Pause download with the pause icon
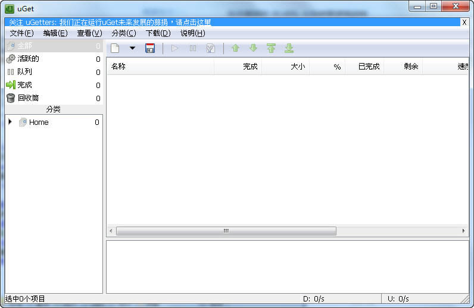Screen dimensions: 474x308 (x=192, y=48)
